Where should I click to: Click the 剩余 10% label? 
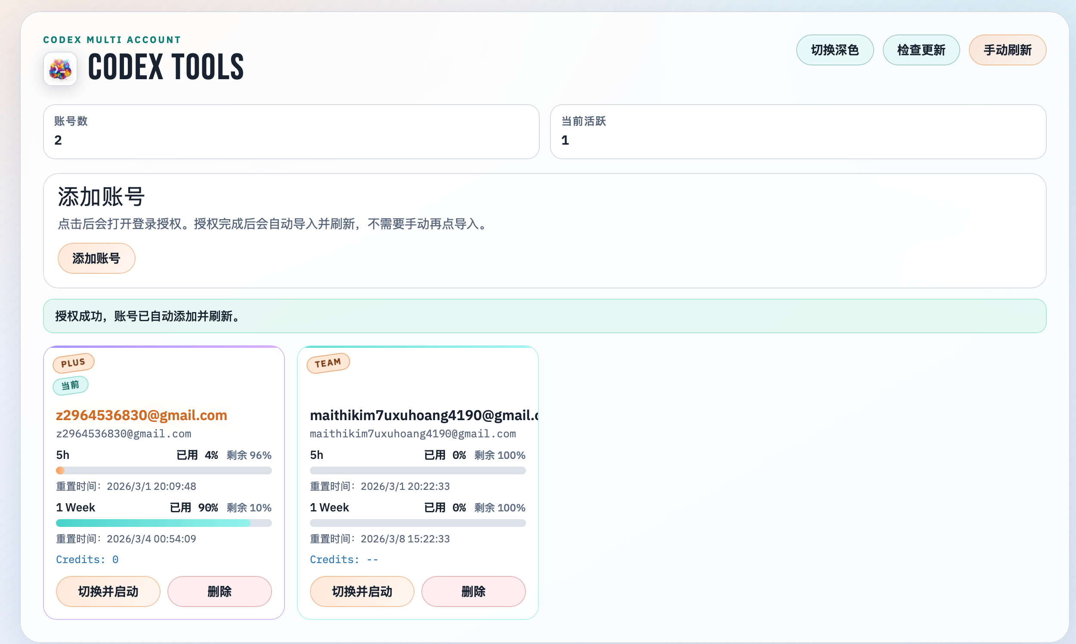pyautogui.click(x=249, y=508)
